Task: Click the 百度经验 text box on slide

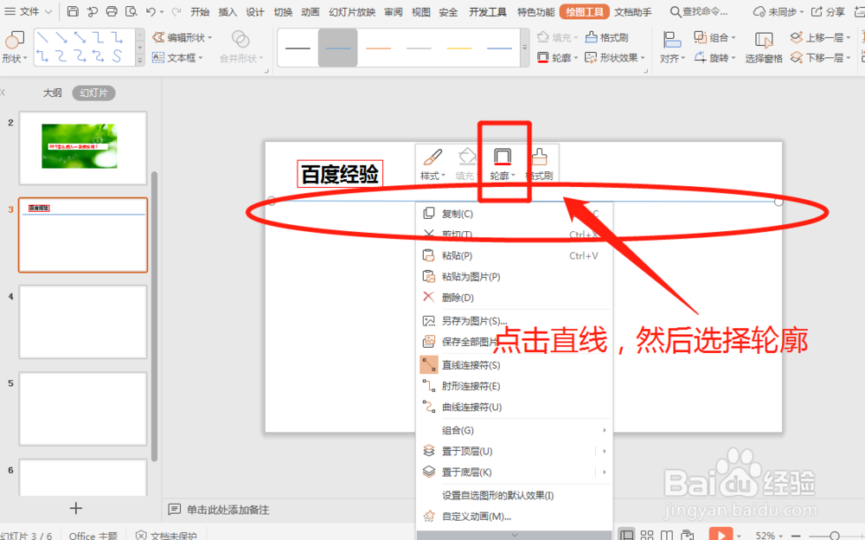Action: (x=340, y=174)
